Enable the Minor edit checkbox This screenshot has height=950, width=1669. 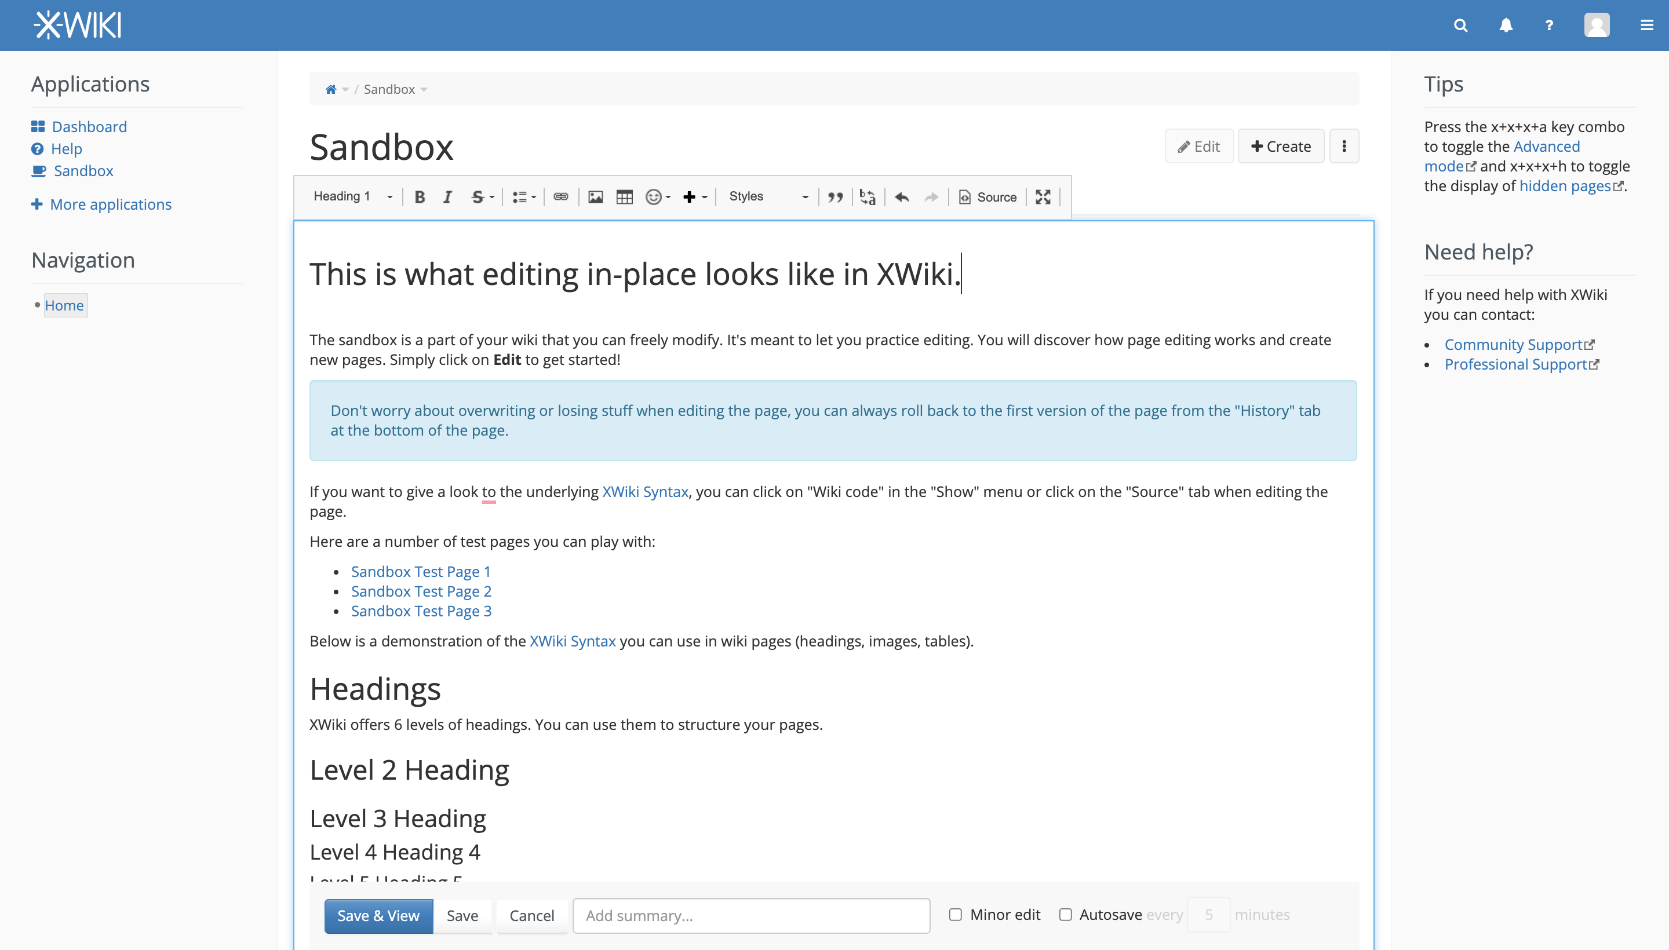[956, 914]
